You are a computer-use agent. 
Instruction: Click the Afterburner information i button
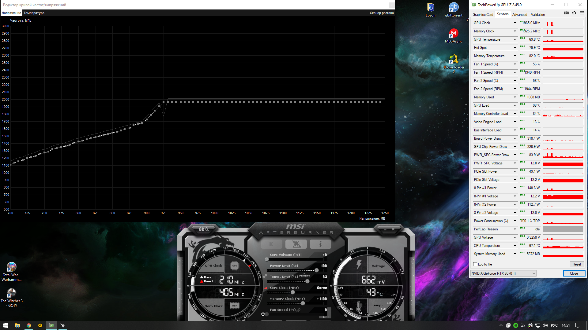[320, 244]
